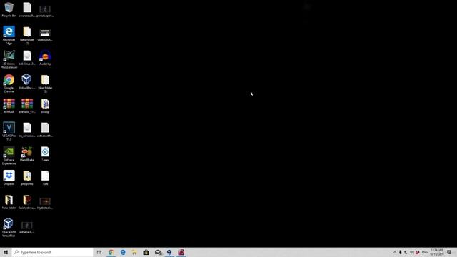Viewport: 457px width, 257px height.
Task: Select the Google Chrome desktop shortcut
Action: pos(9,84)
